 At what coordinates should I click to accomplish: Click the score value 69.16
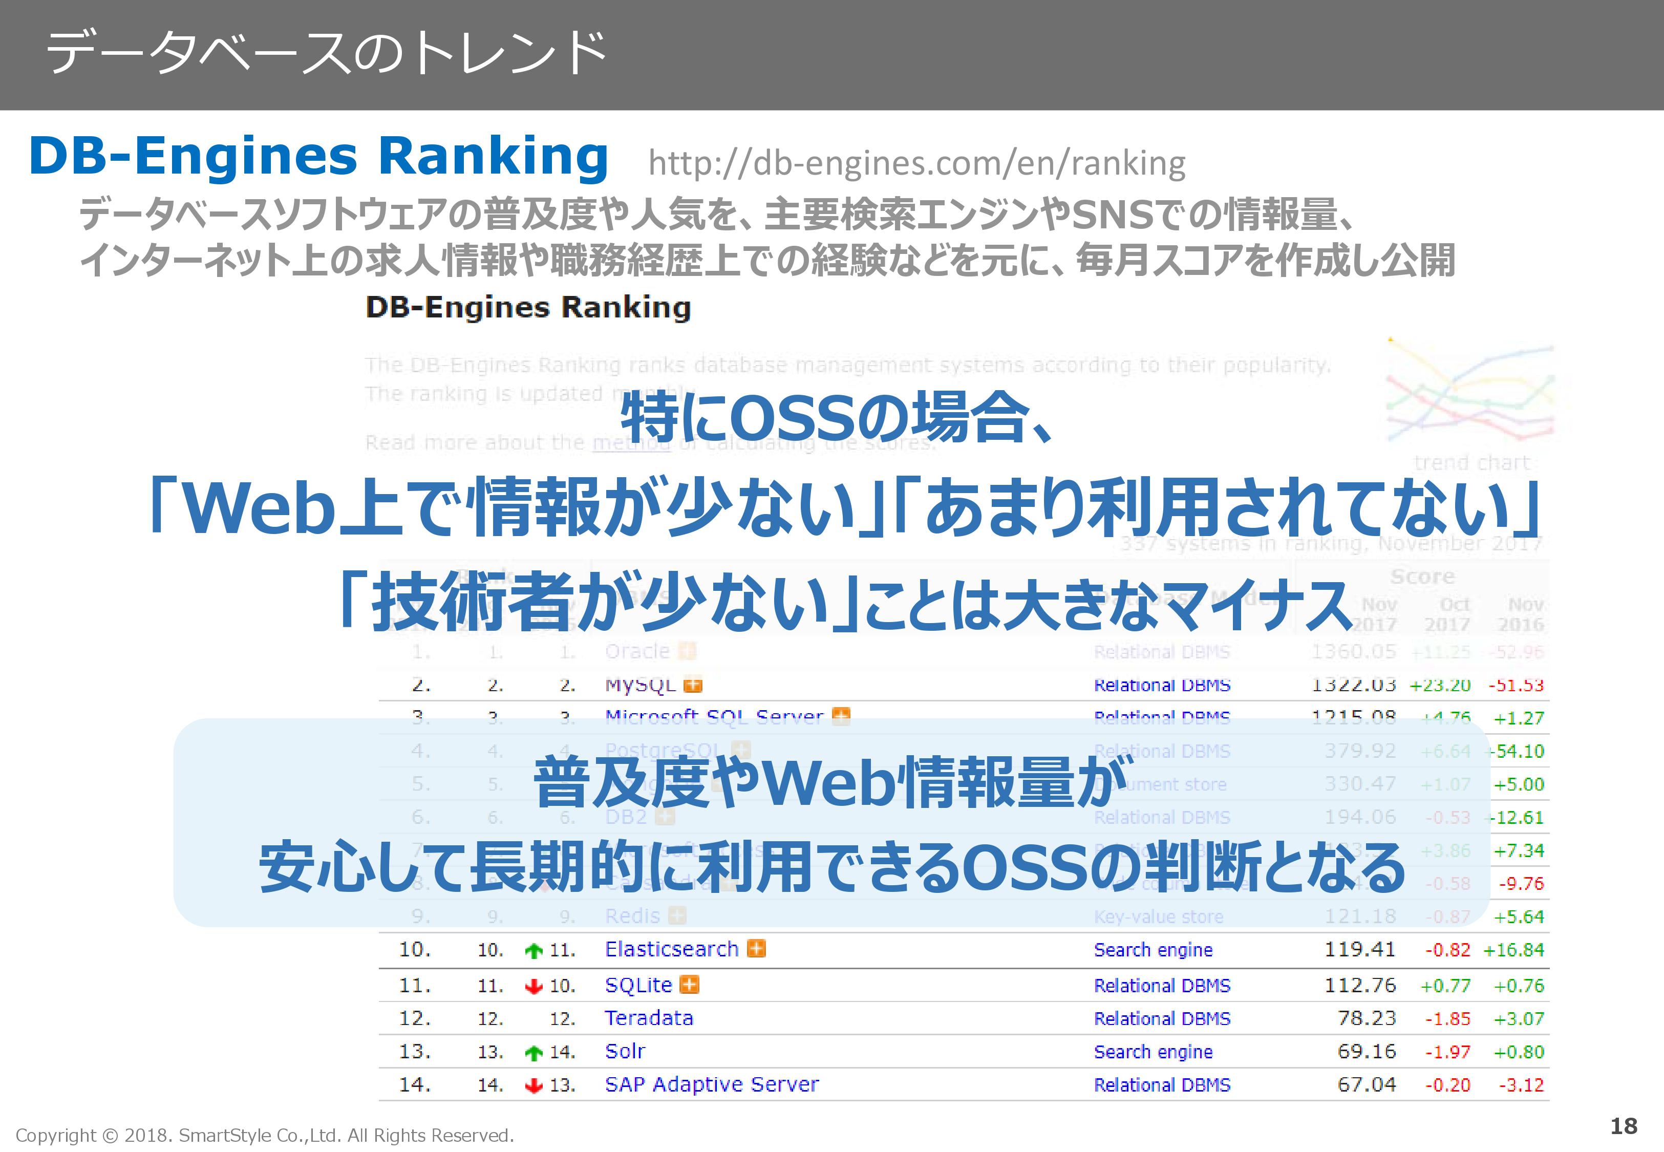(x=1368, y=1052)
